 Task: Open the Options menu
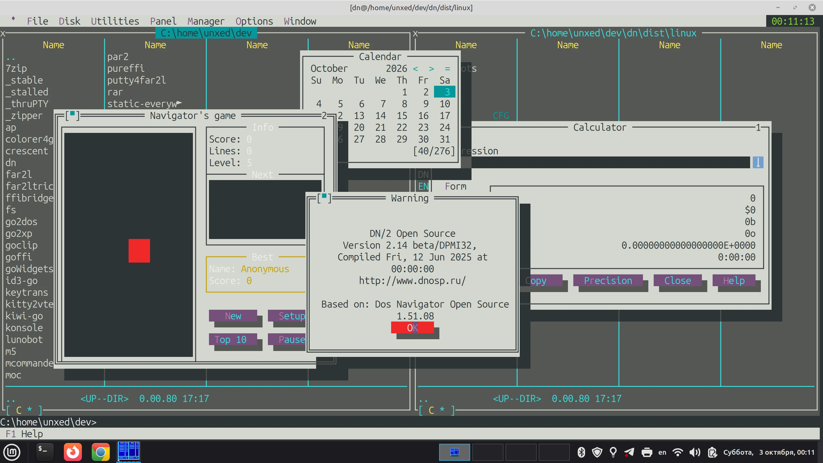[254, 21]
